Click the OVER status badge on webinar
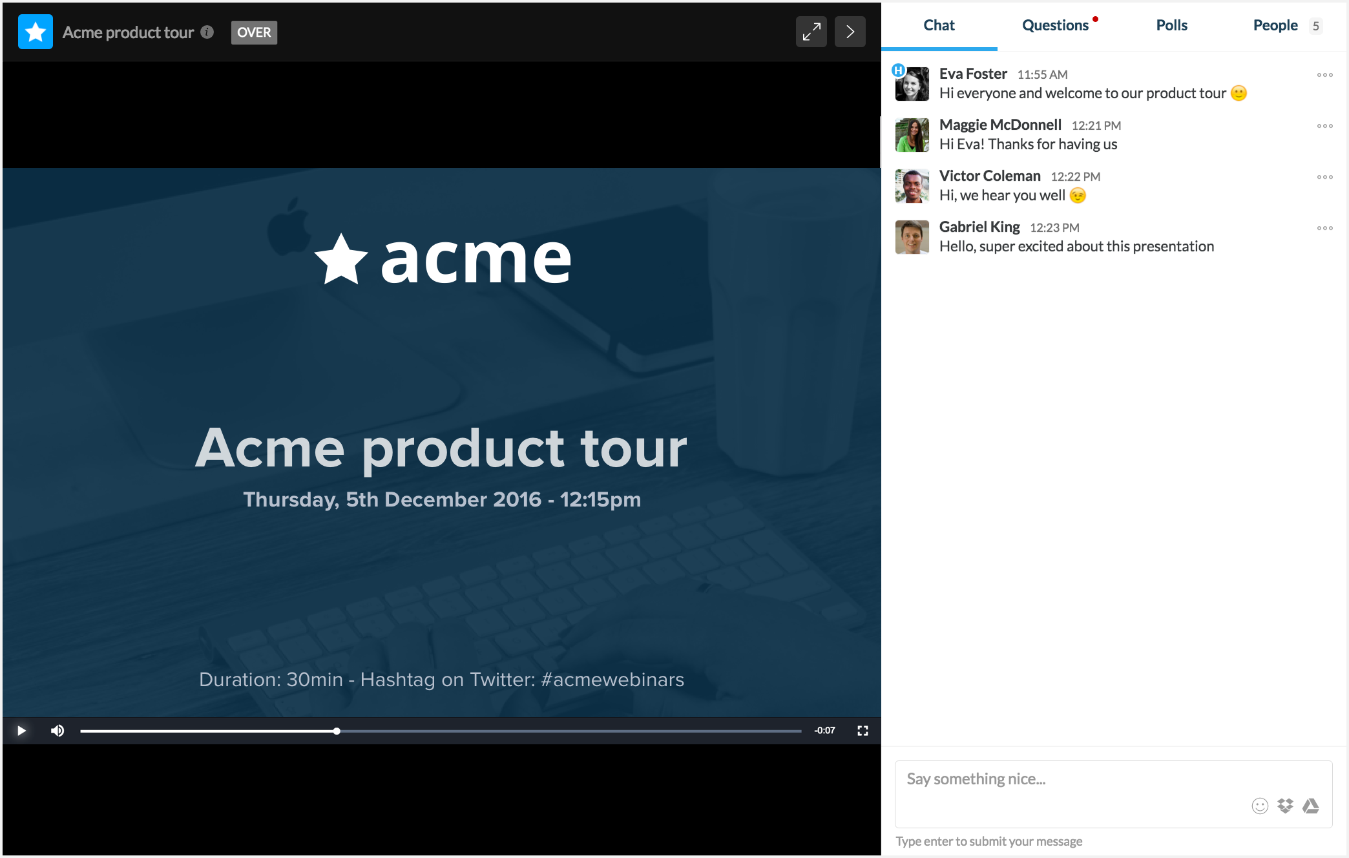Viewport: 1349px width, 858px height. pos(254,32)
